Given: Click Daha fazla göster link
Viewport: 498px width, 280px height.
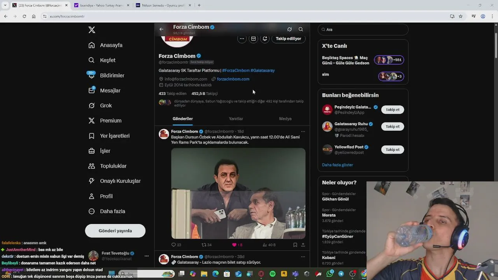Looking at the screenshot, I should coord(337,165).
